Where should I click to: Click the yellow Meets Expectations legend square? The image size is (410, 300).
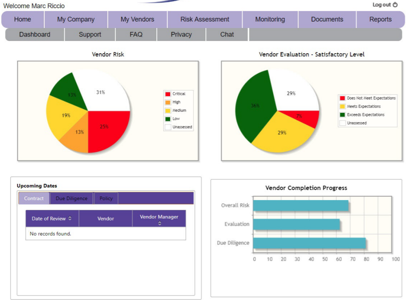(343, 106)
